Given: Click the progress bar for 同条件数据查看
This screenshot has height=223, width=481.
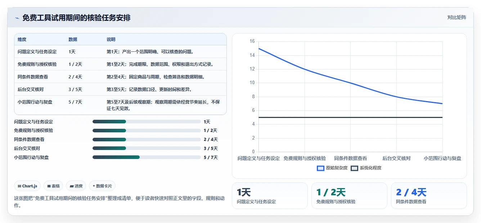Looking at the screenshot, I should coord(147,140).
